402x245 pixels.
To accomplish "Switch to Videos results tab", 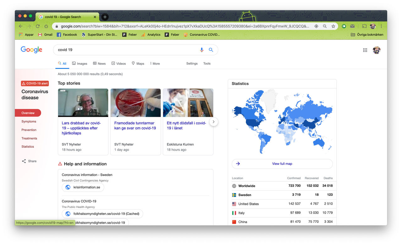I will point(118,64).
